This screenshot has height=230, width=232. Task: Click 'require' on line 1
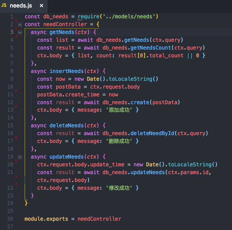[x=88, y=17]
